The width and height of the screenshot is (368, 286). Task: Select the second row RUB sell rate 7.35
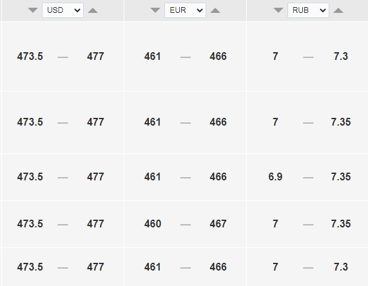coord(341,122)
